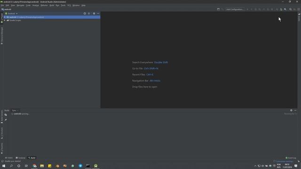Open the File menu
The image size is (301, 169).
click(x=2, y=5)
